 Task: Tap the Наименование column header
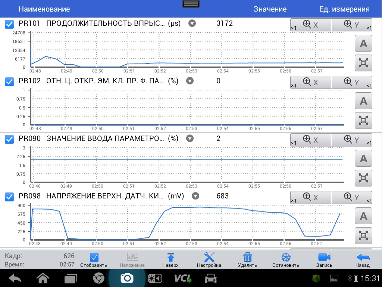(x=44, y=9)
